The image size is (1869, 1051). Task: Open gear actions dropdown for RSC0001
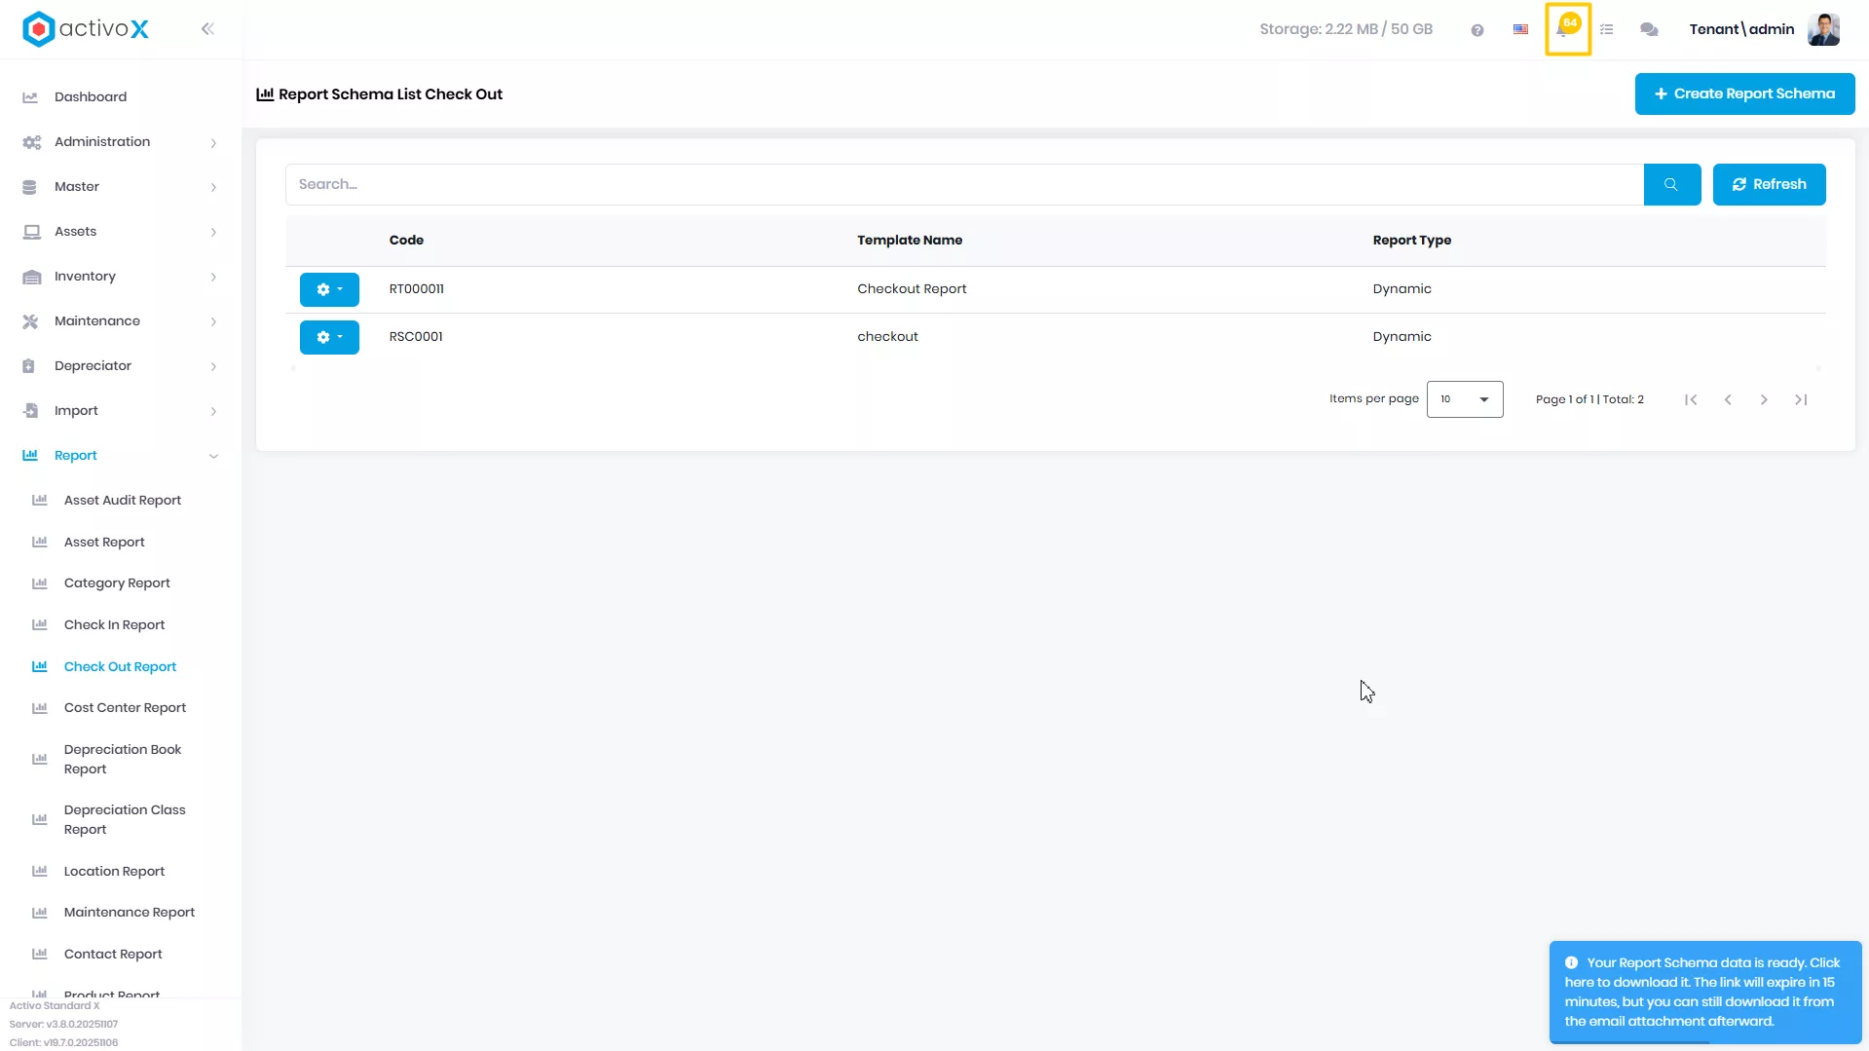click(329, 337)
